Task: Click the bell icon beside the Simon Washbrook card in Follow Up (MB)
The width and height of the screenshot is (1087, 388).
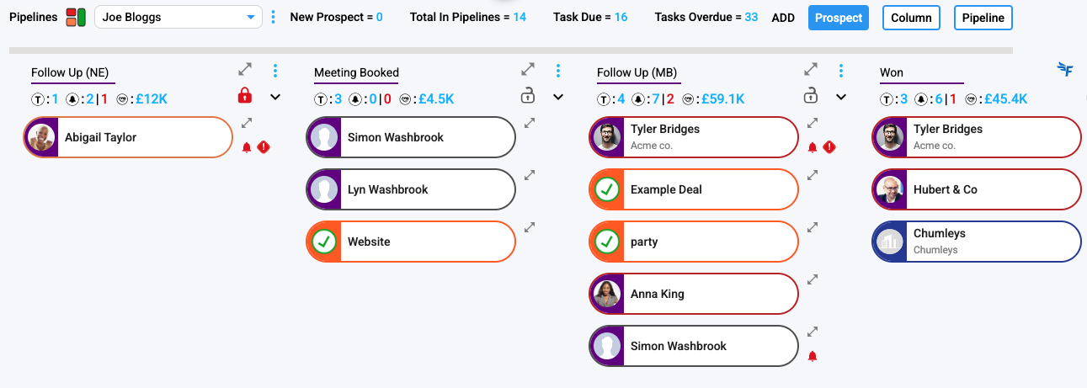Action: tap(813, 356)
